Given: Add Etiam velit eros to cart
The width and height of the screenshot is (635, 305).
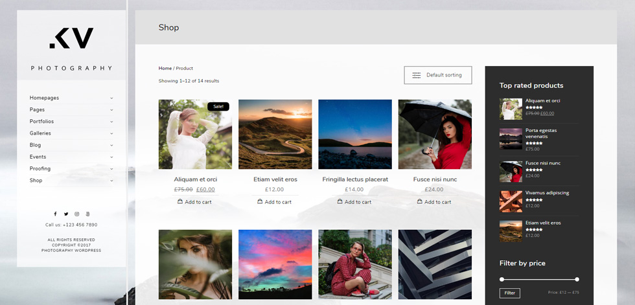Looking at the screenshot, I should [275, 202].
